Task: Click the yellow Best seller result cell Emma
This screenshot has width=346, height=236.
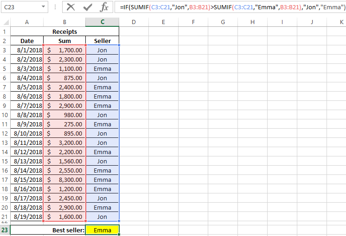Action: click(x=103, y=230)
